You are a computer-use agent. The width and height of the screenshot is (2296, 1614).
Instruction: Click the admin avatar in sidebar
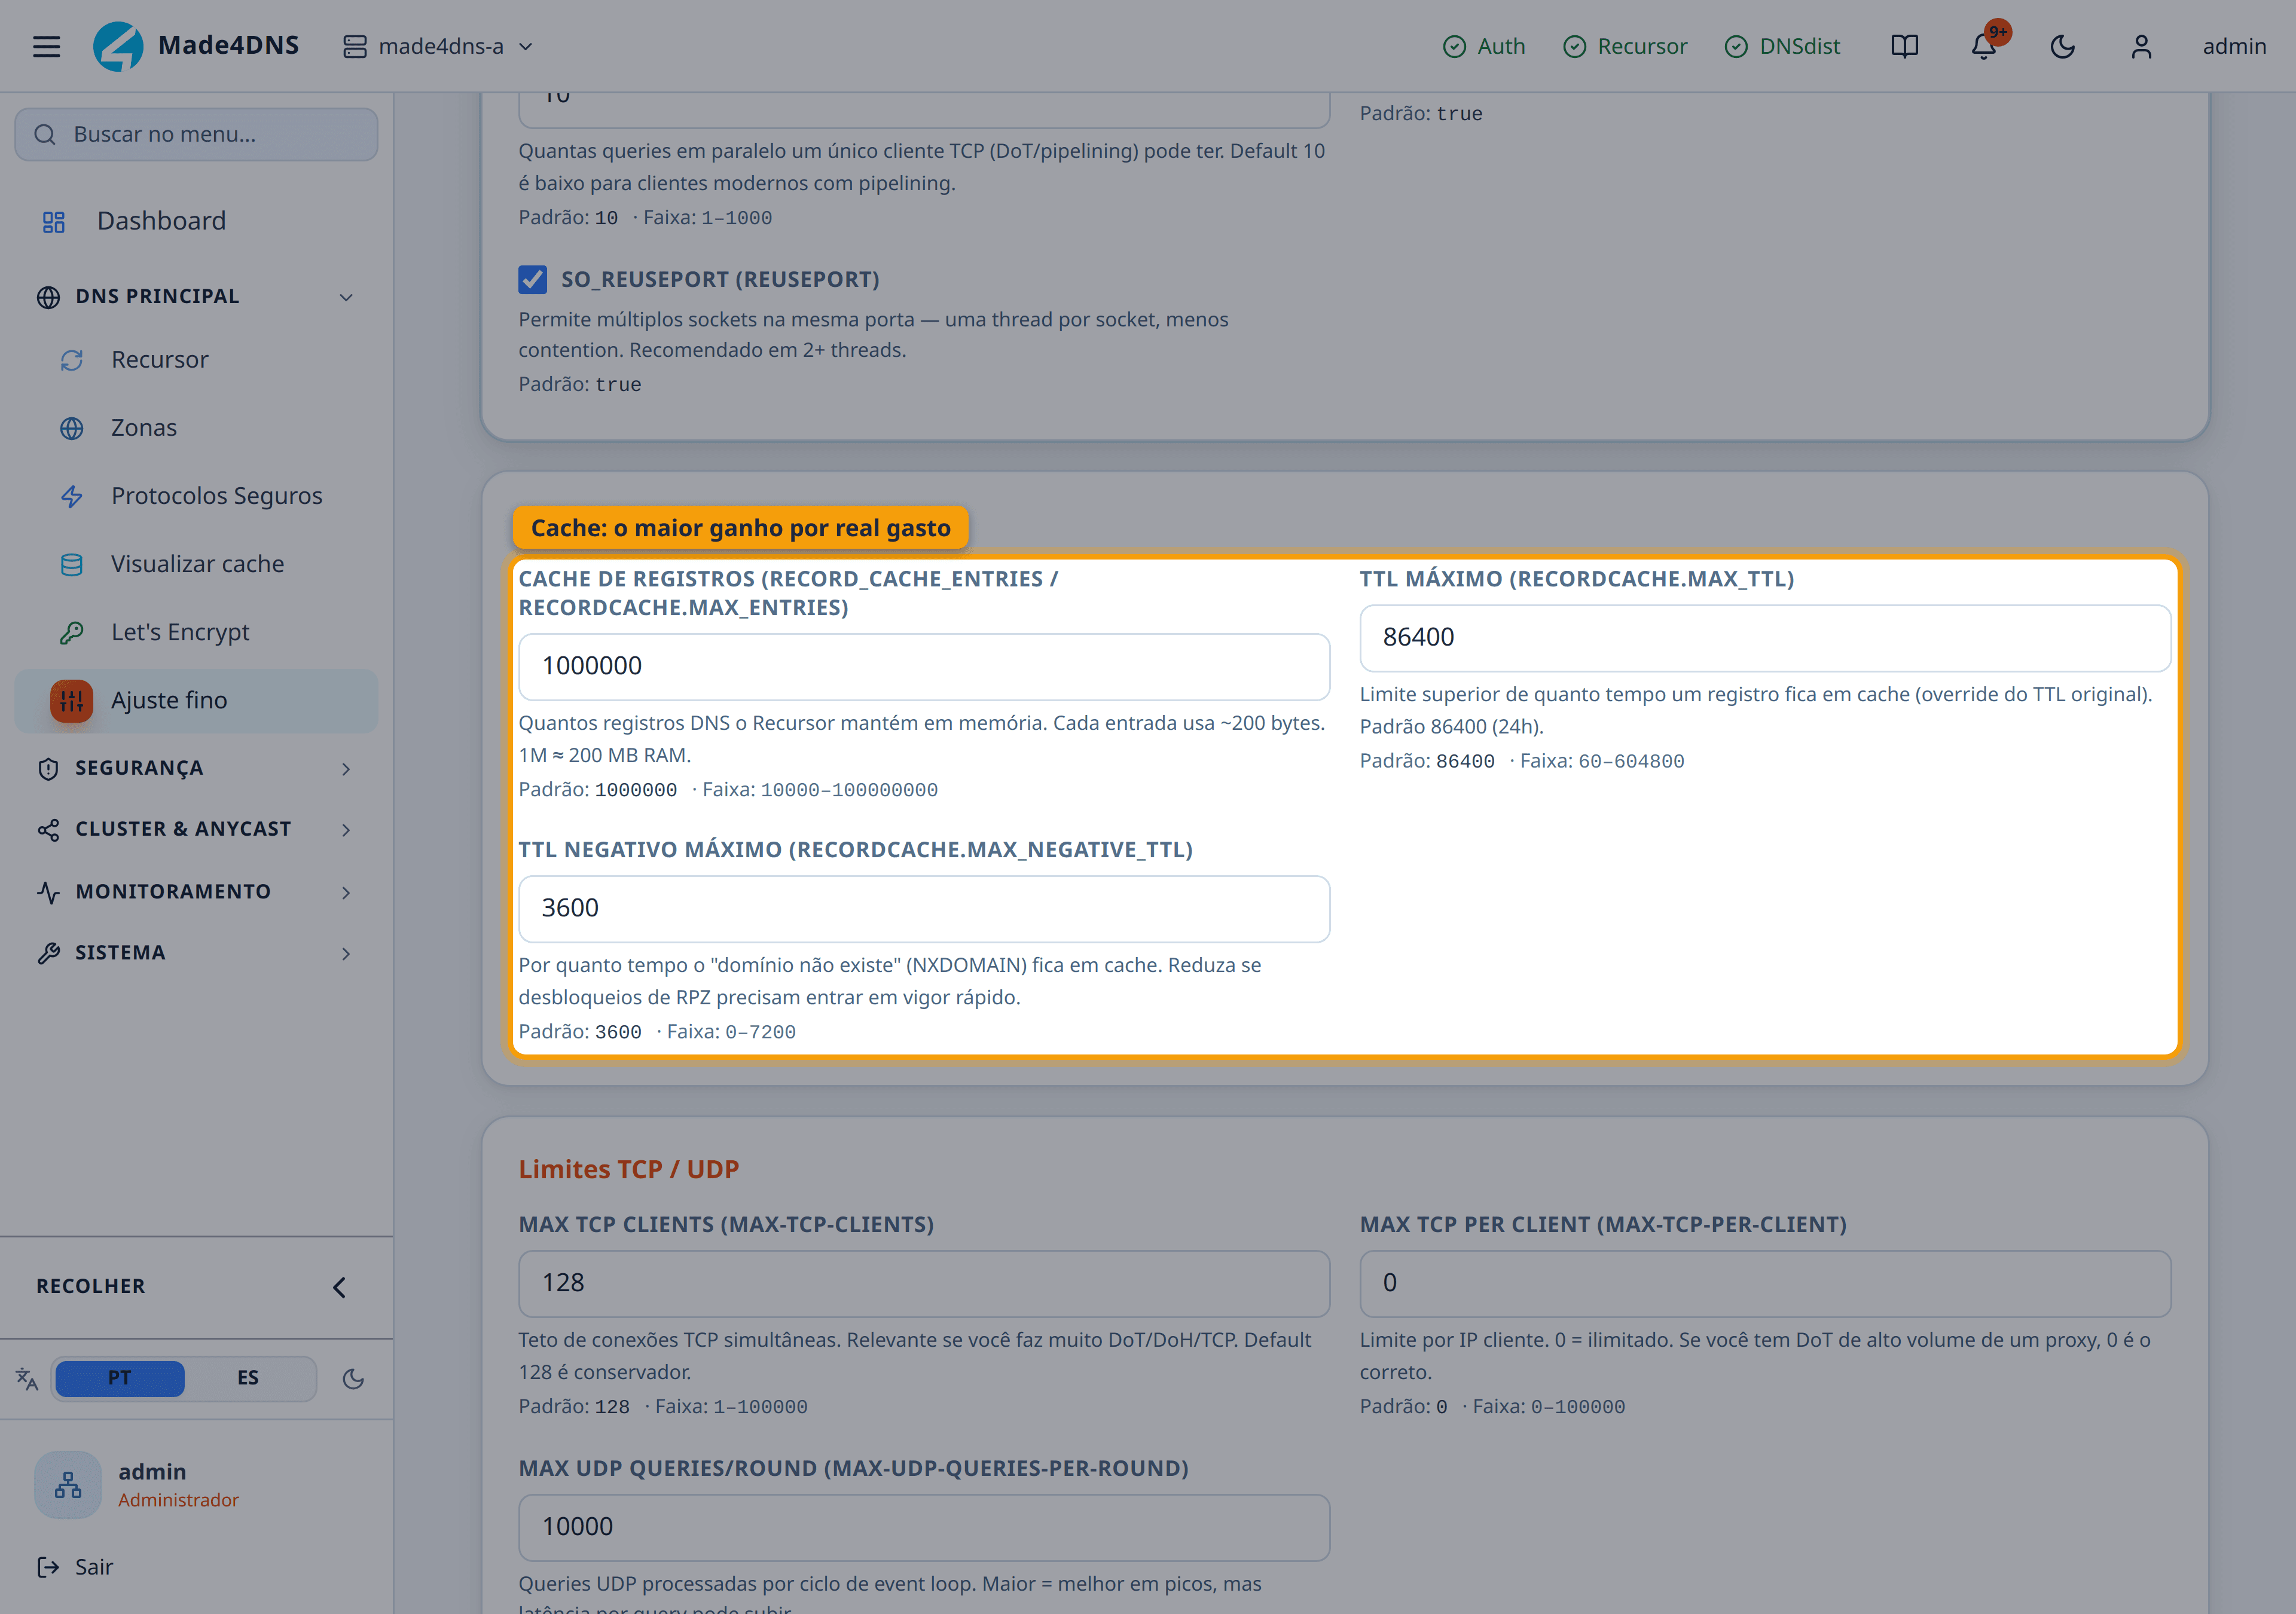(68, 1485)
